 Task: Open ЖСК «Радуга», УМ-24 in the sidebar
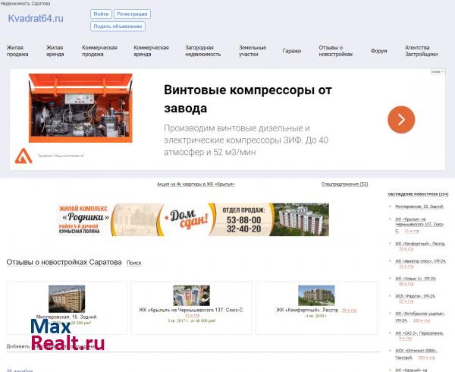416,296
